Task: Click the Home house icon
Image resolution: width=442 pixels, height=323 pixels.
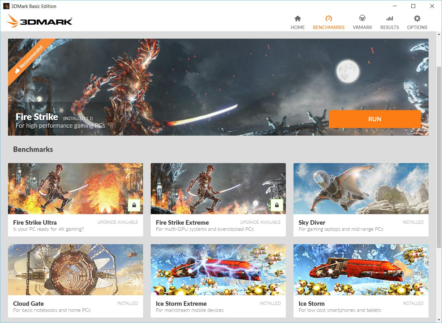Action: tap(298, 19)
